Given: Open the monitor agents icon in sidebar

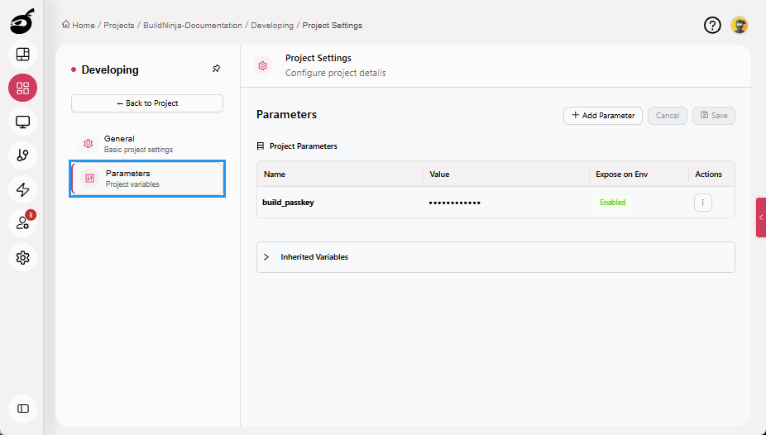Looking at the screenshot, I should [x=22, y=122].
